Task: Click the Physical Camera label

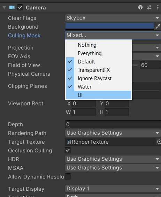Action: (29, 74)
